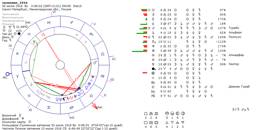This screenshot has height=130, width=258.
Task: Click the blue Part of Fortune glyph in chart
Action: pos(89,84)
